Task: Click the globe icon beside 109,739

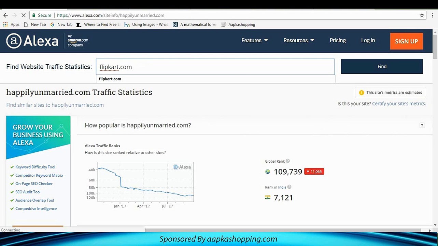Action: [268, 172]
